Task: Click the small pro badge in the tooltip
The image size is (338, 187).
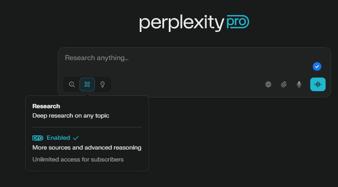Action: coord(38,138)
